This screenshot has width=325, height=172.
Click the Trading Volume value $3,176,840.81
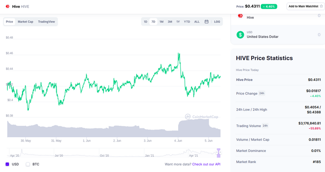[x=309, y=123]
